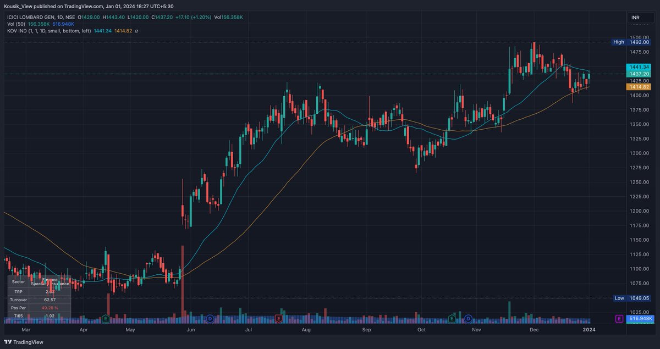This screenshot has width=660, height=349.
Task: Click the Pos Per value 49.26 %
Action: point(50,308)
